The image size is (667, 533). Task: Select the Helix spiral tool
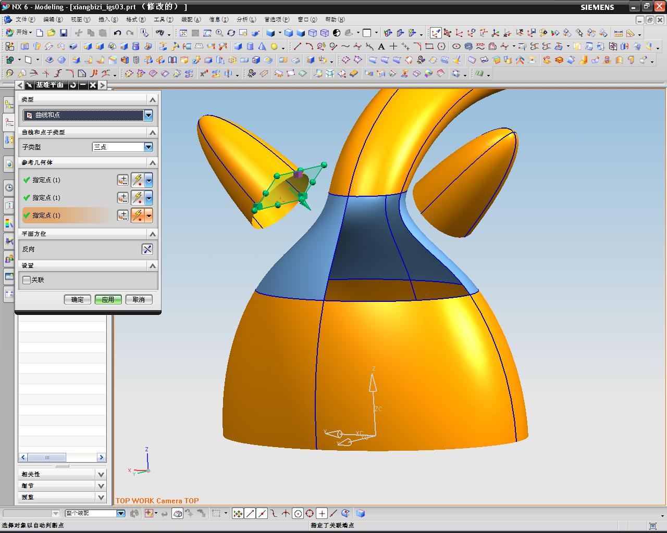click(x=468, y=46)
